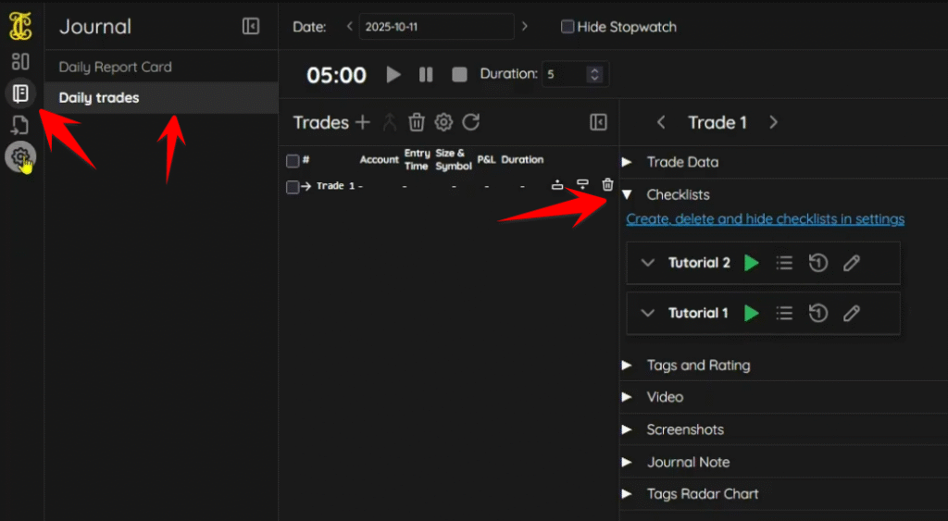Enable the Hide Stopwatch checkbox
Image resolution: width=948 pixels, height=521 pixels.
pyautogui.click(x=568, y=27)
